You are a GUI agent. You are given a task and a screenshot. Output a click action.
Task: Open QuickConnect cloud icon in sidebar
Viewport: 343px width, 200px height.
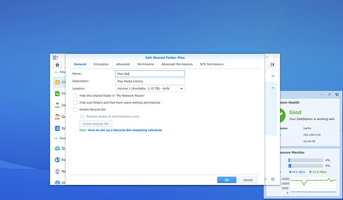click(x=57, y=148)
